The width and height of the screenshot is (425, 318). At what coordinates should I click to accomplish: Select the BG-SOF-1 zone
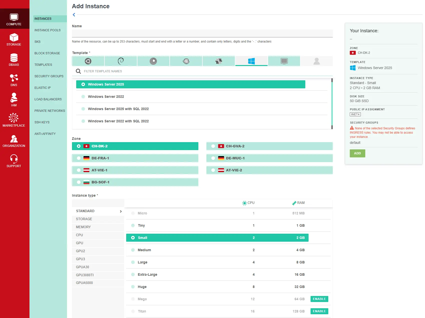(x=135, y=182)
